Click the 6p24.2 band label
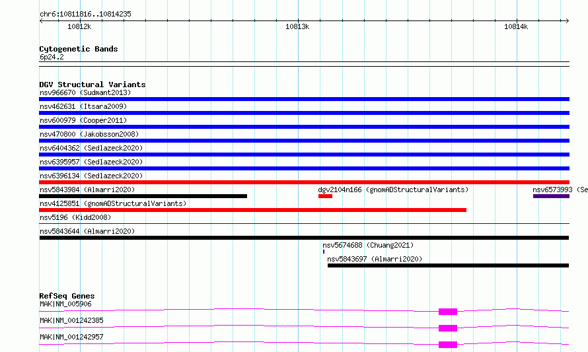Viewport: 588px width, 352px height. tap(52, 57)
